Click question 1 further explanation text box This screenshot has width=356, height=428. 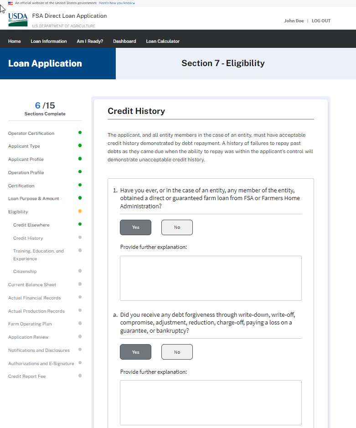pyautogui.click(x=211, y=278)
